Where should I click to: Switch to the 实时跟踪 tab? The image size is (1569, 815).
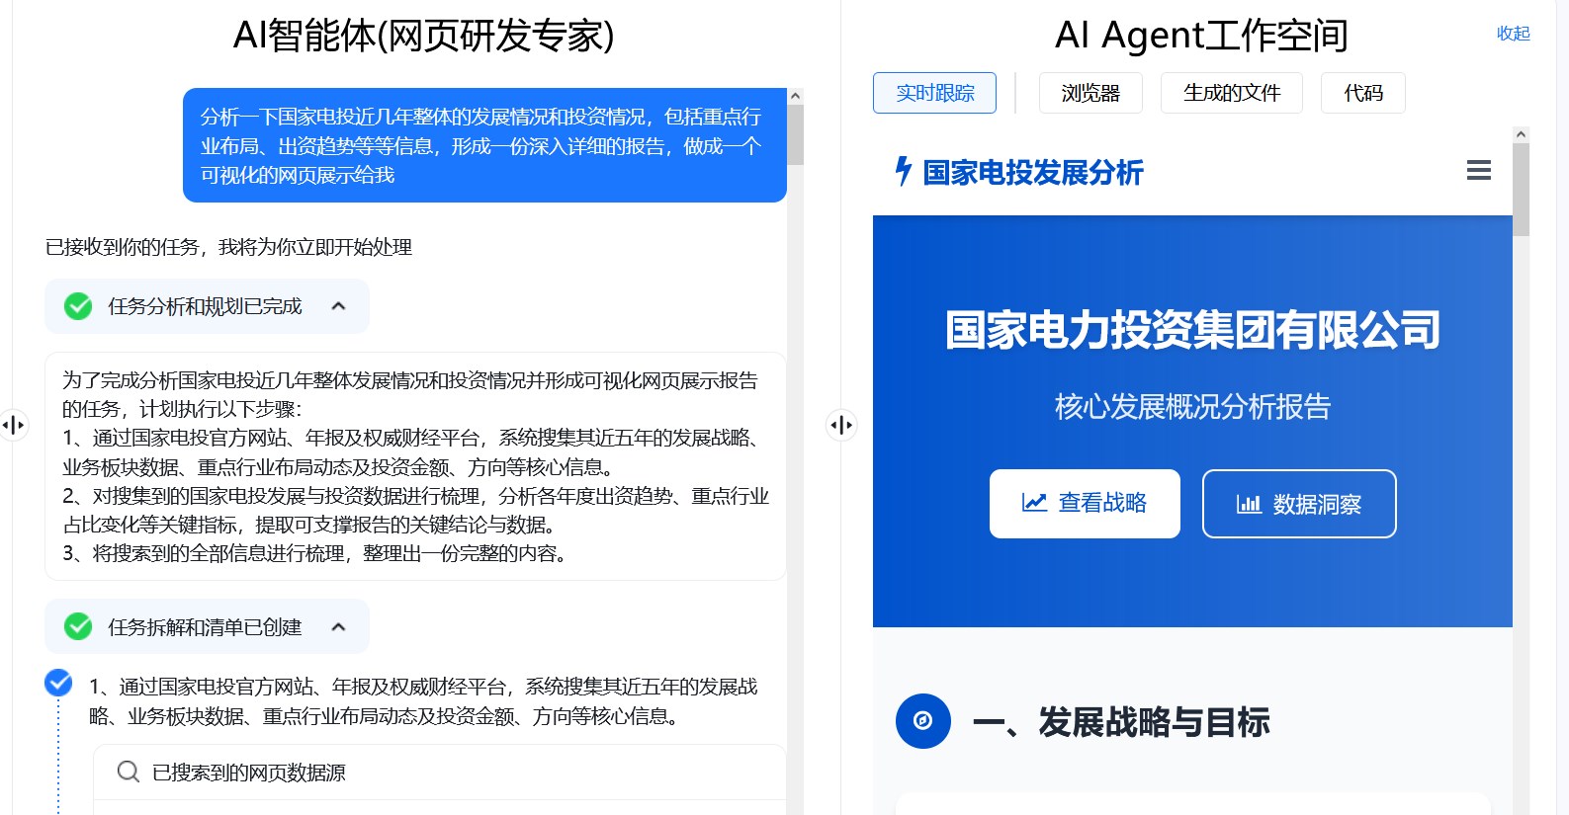(x=934, y=93)
